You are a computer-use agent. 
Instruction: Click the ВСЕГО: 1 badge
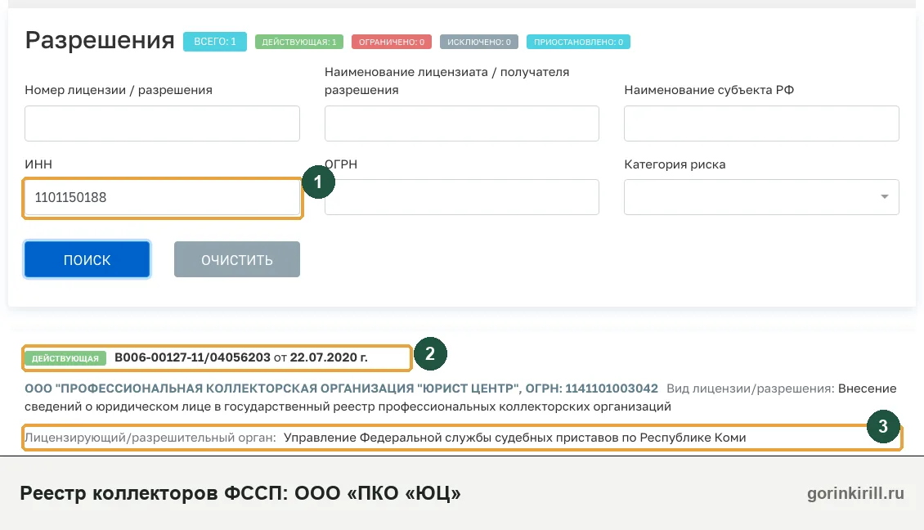tap(214, 42)
